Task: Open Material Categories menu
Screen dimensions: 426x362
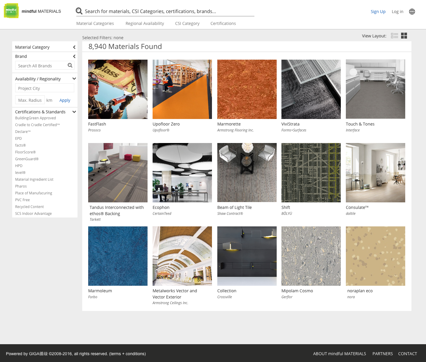Action: pos(95,23)
